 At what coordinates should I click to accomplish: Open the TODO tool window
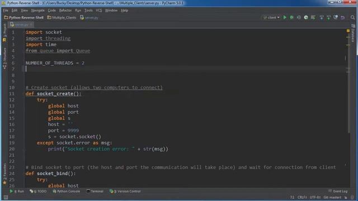tap(38, 191)
